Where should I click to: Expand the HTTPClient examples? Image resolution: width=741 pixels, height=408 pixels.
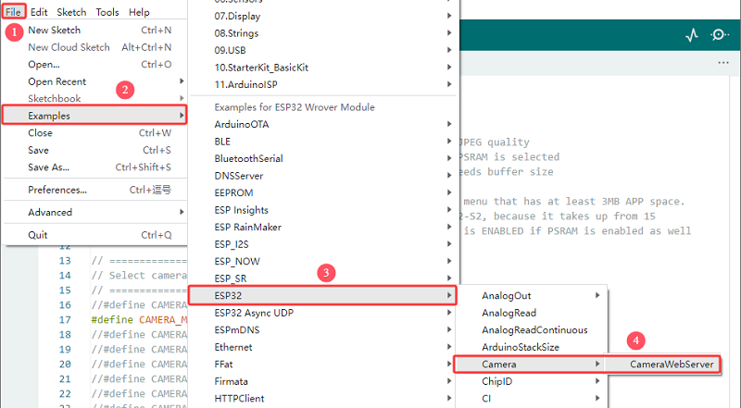[x=323, y=398]
